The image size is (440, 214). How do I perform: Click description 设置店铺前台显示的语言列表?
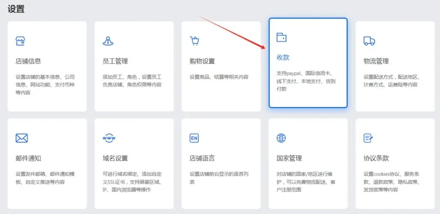219,178
